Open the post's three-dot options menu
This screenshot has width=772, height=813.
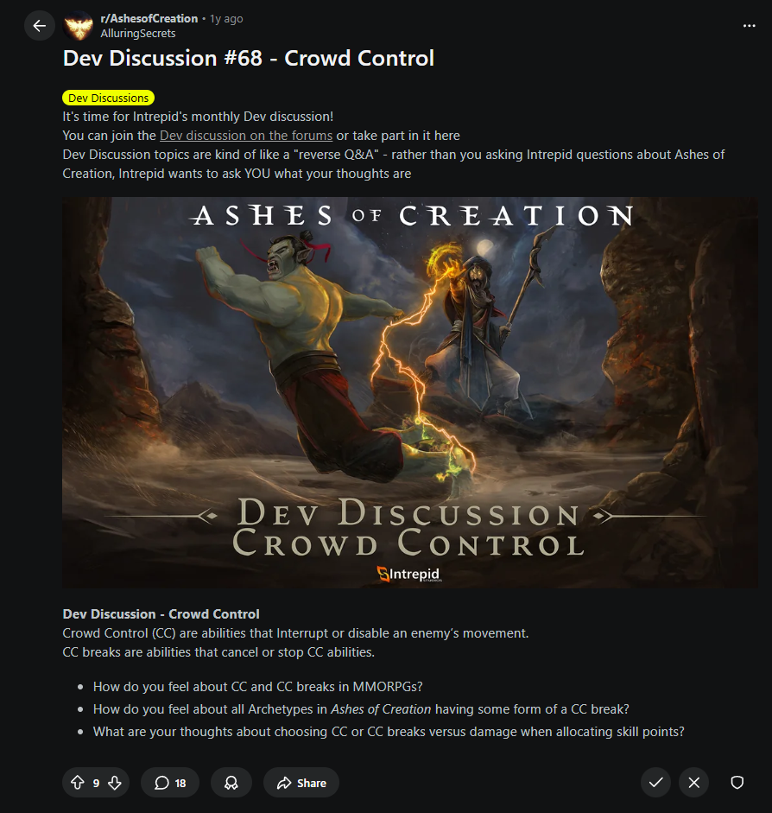[x=749, y=25]
